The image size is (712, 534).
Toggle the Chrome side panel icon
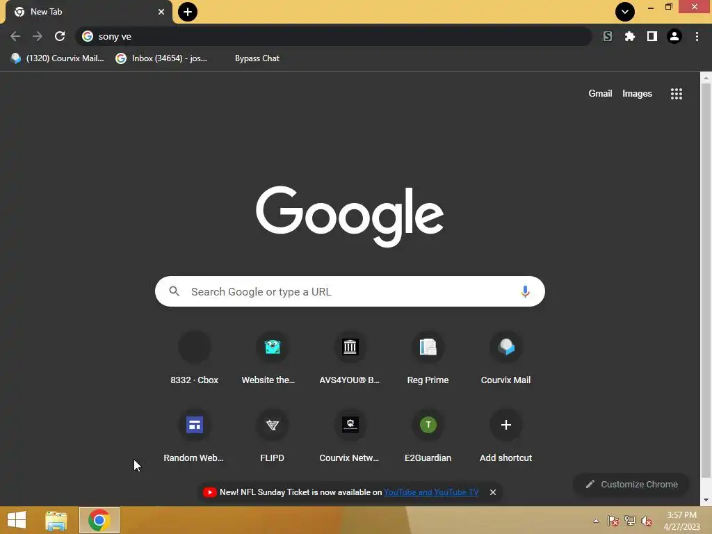tap(652, 36)
